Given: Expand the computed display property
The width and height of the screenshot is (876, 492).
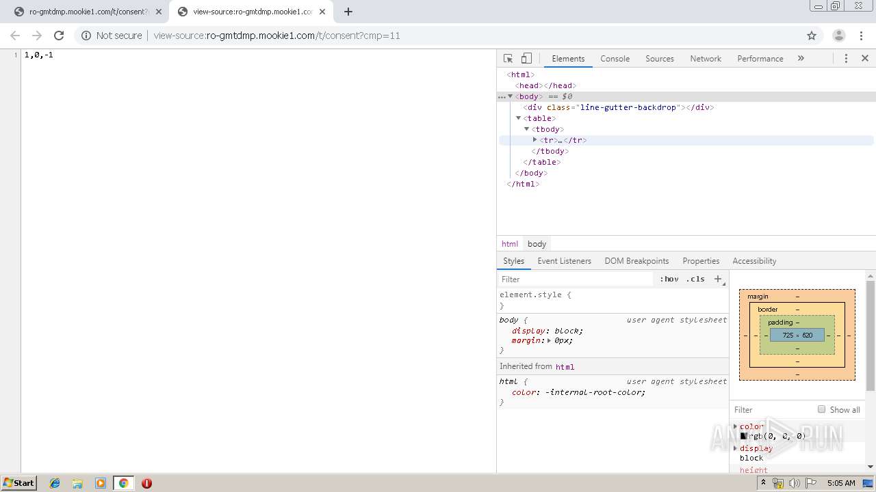Looking at the screenshot, I should [736, 448].
